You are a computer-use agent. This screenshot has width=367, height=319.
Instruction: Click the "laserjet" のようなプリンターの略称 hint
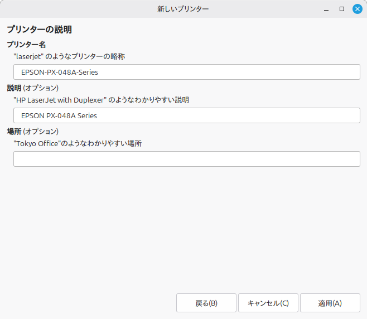point(69,56)
